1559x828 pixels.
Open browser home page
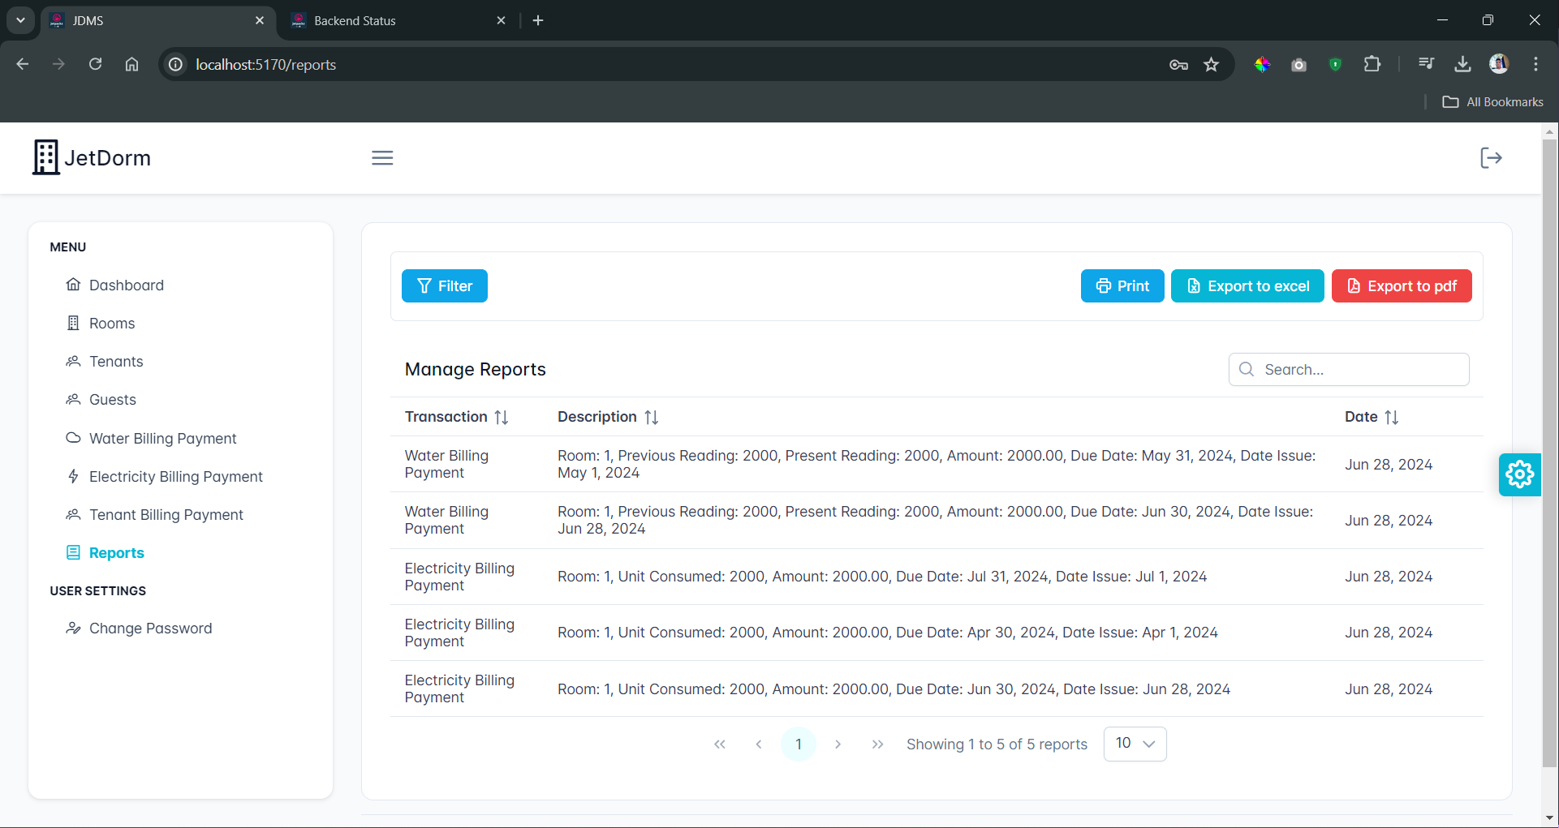pos(131,64)
